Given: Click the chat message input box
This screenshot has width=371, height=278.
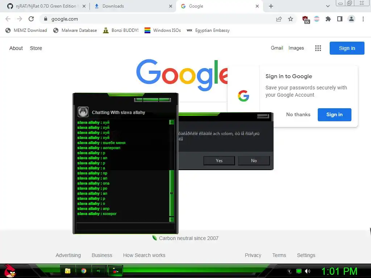Looking at the screenshot, I should point(125,227).
